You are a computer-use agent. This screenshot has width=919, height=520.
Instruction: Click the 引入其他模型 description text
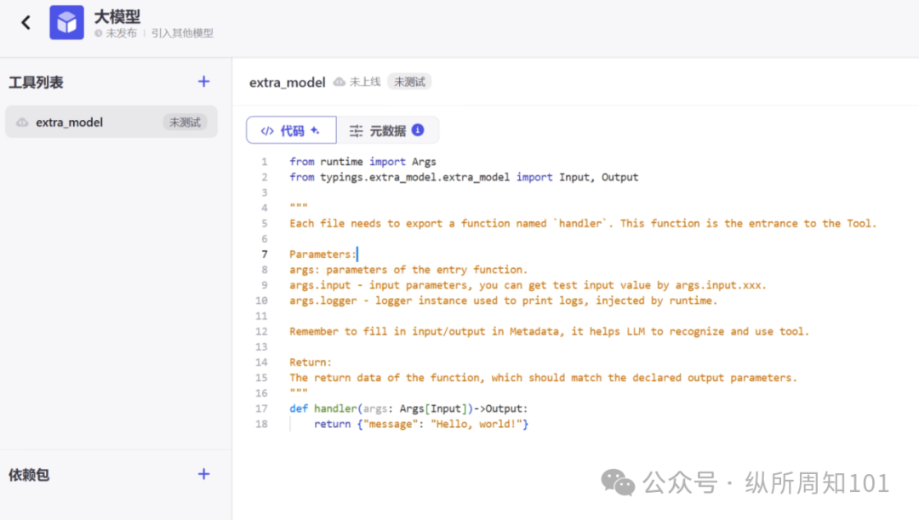pos(182,33)
